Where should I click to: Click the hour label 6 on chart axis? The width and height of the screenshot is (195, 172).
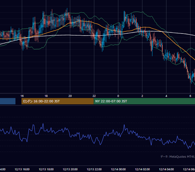(190, 96)
